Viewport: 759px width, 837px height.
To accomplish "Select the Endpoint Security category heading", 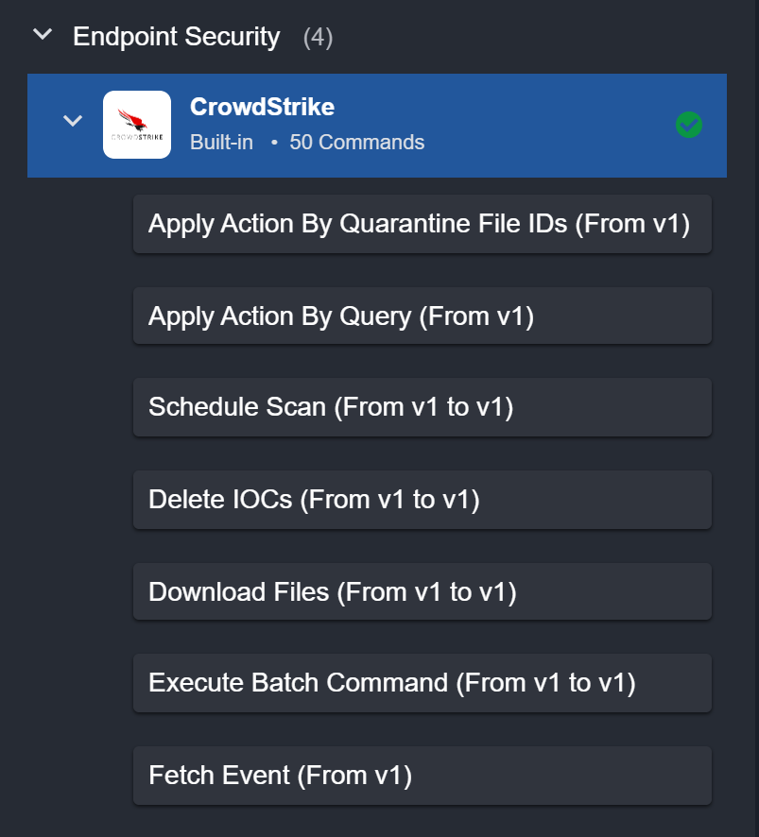I will click(x=177, y=37).
